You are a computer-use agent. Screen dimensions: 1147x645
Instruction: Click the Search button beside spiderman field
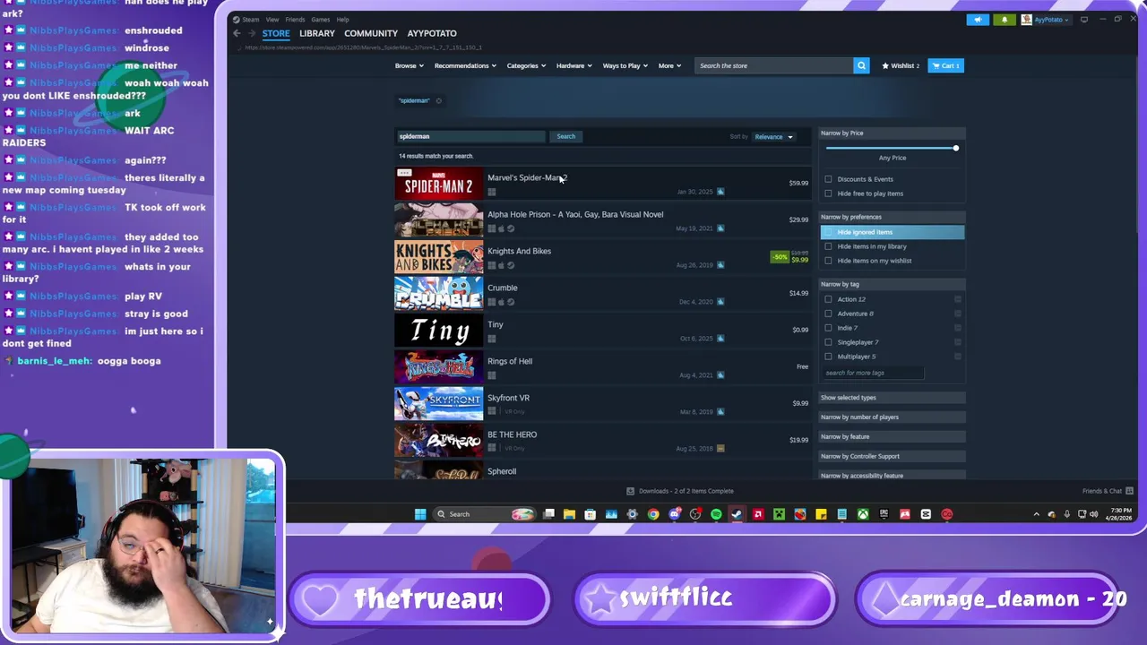click(x=566, y=136)
